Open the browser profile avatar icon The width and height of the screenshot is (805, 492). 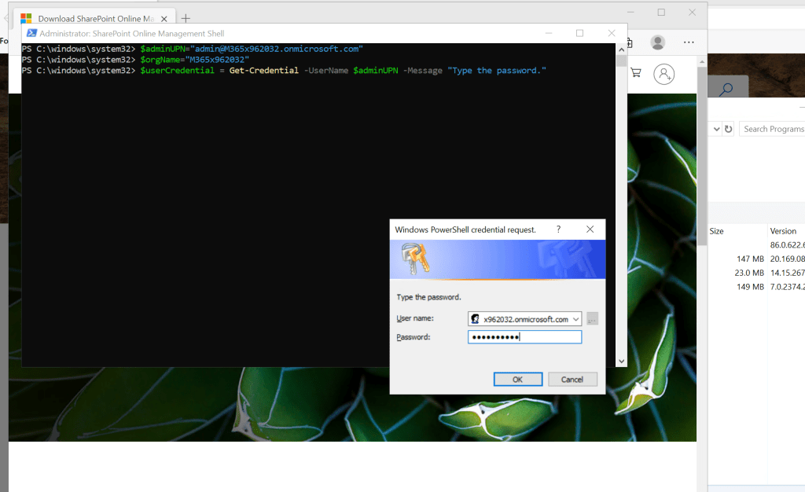[x=658, y=42]
